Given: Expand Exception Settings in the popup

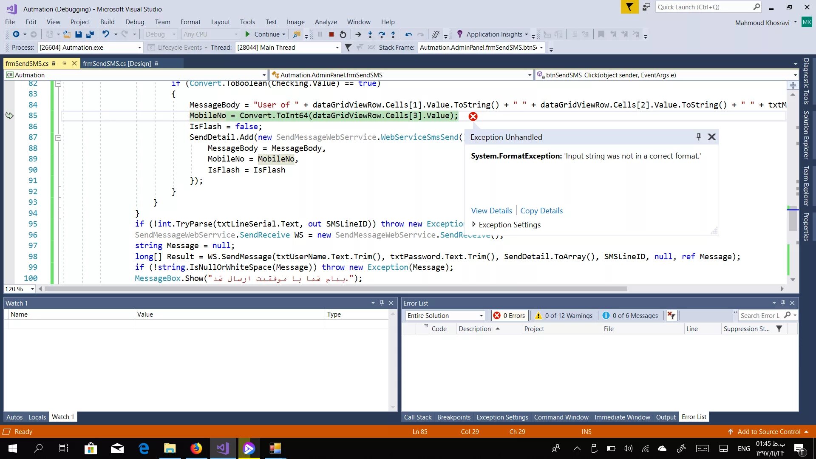Looking at the screenshot, I should click(474, 224).
